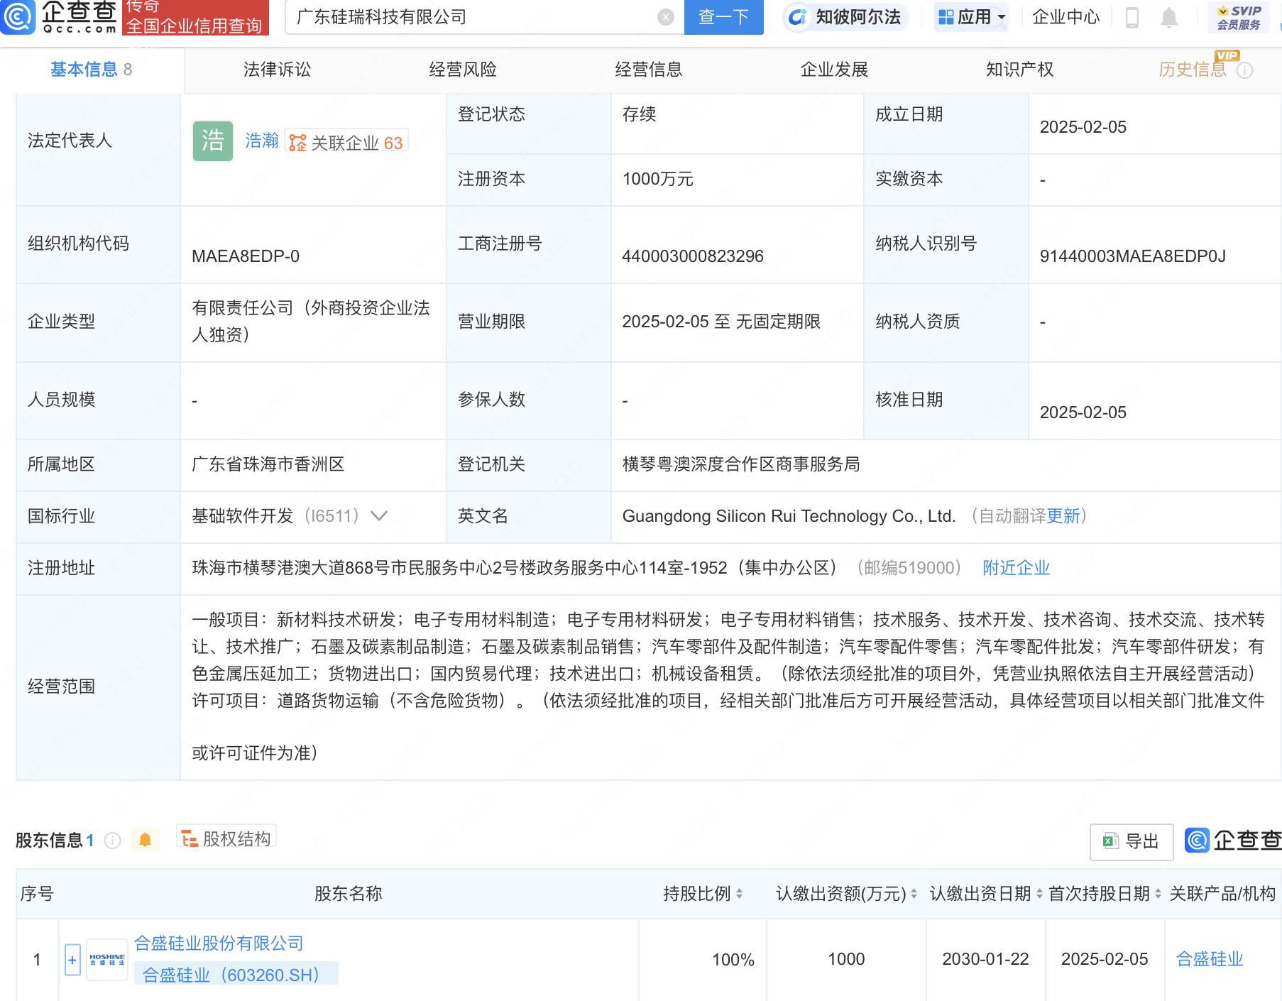Image resolution: width=1282 pixels, height=1001 pixels.
Task: Switch to 知识产权 tab
Action: [1019, 70]
